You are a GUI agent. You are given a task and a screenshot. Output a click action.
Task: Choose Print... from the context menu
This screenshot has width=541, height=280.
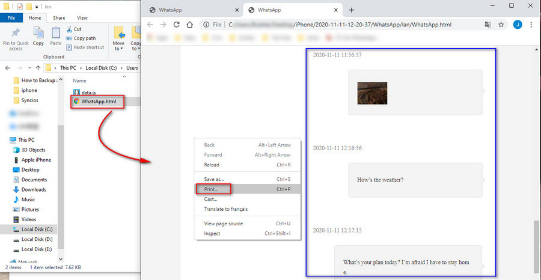coord(248,189)
